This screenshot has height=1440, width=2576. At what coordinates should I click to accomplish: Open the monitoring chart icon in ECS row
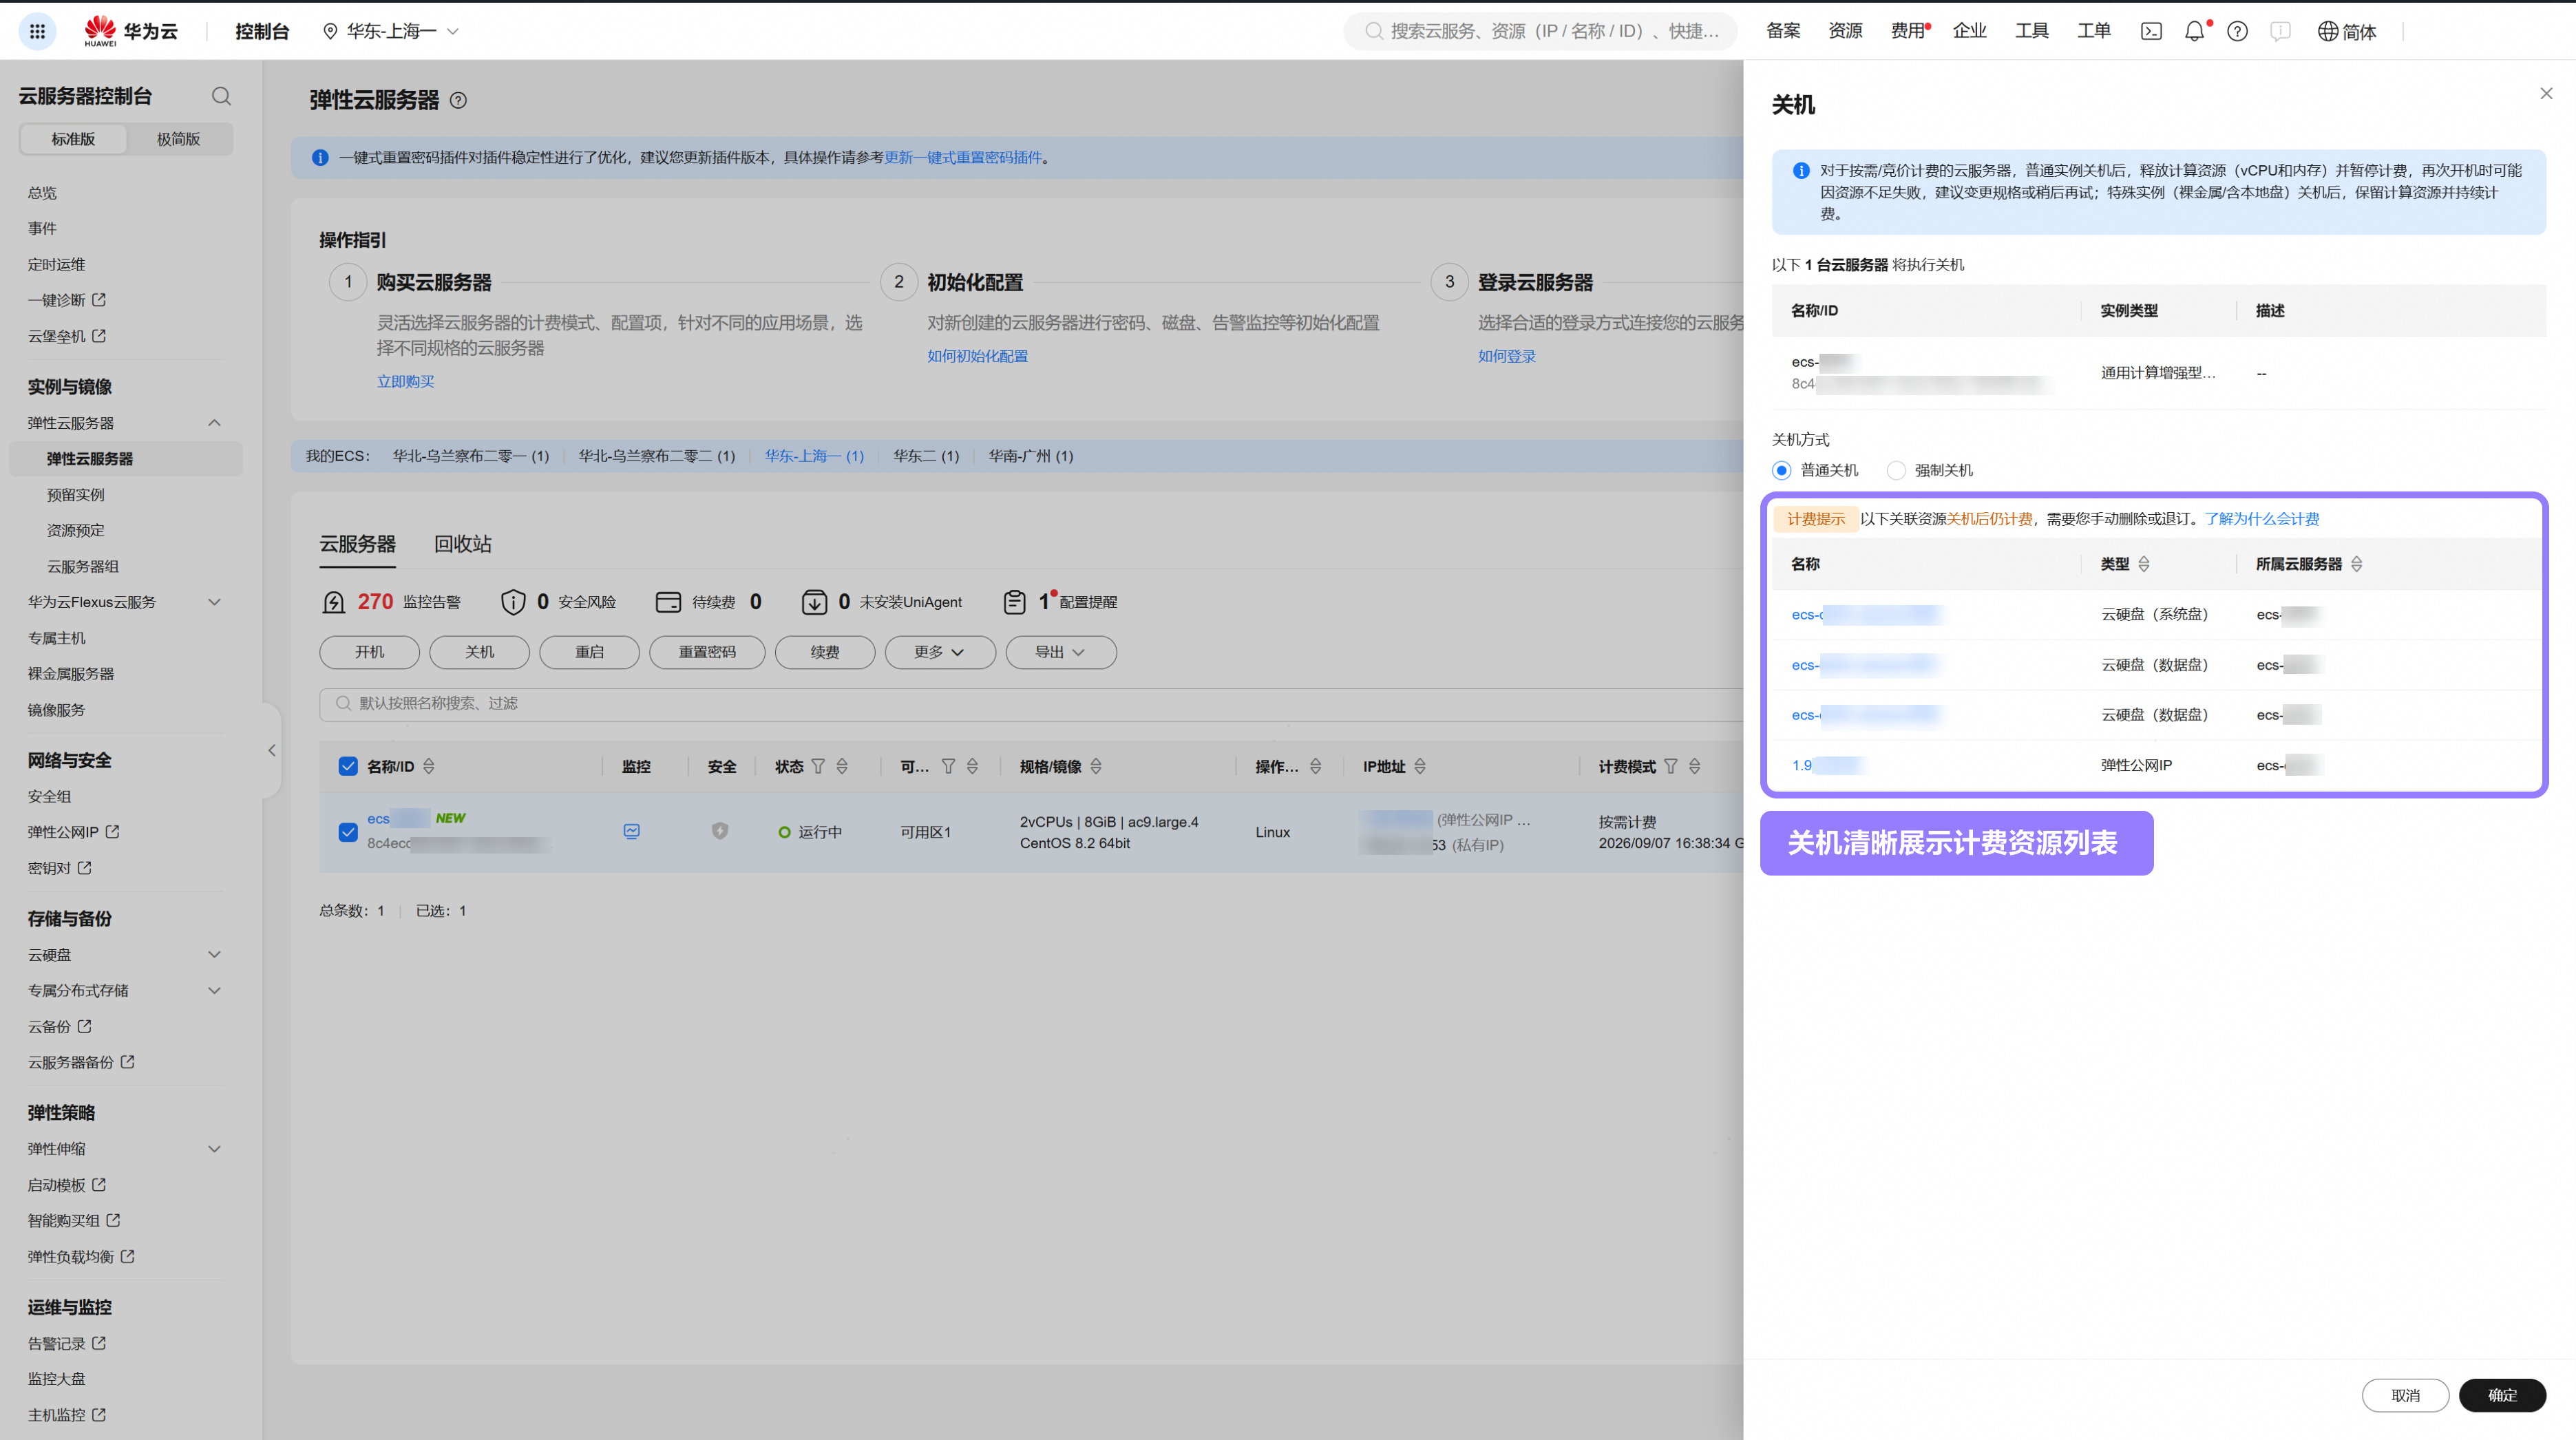pos(631,831)
